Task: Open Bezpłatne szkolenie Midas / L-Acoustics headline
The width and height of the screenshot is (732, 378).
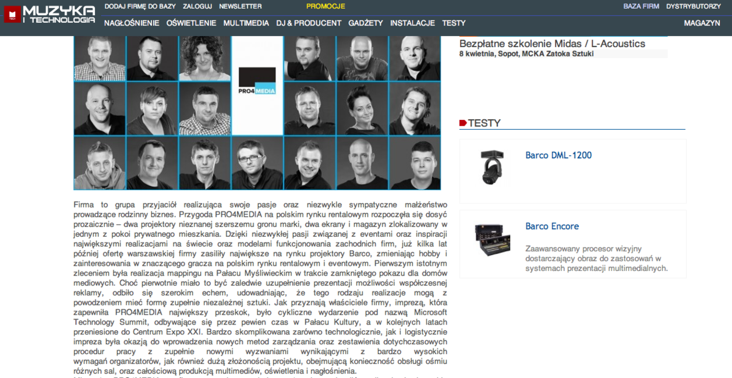Action: [552, 44]
